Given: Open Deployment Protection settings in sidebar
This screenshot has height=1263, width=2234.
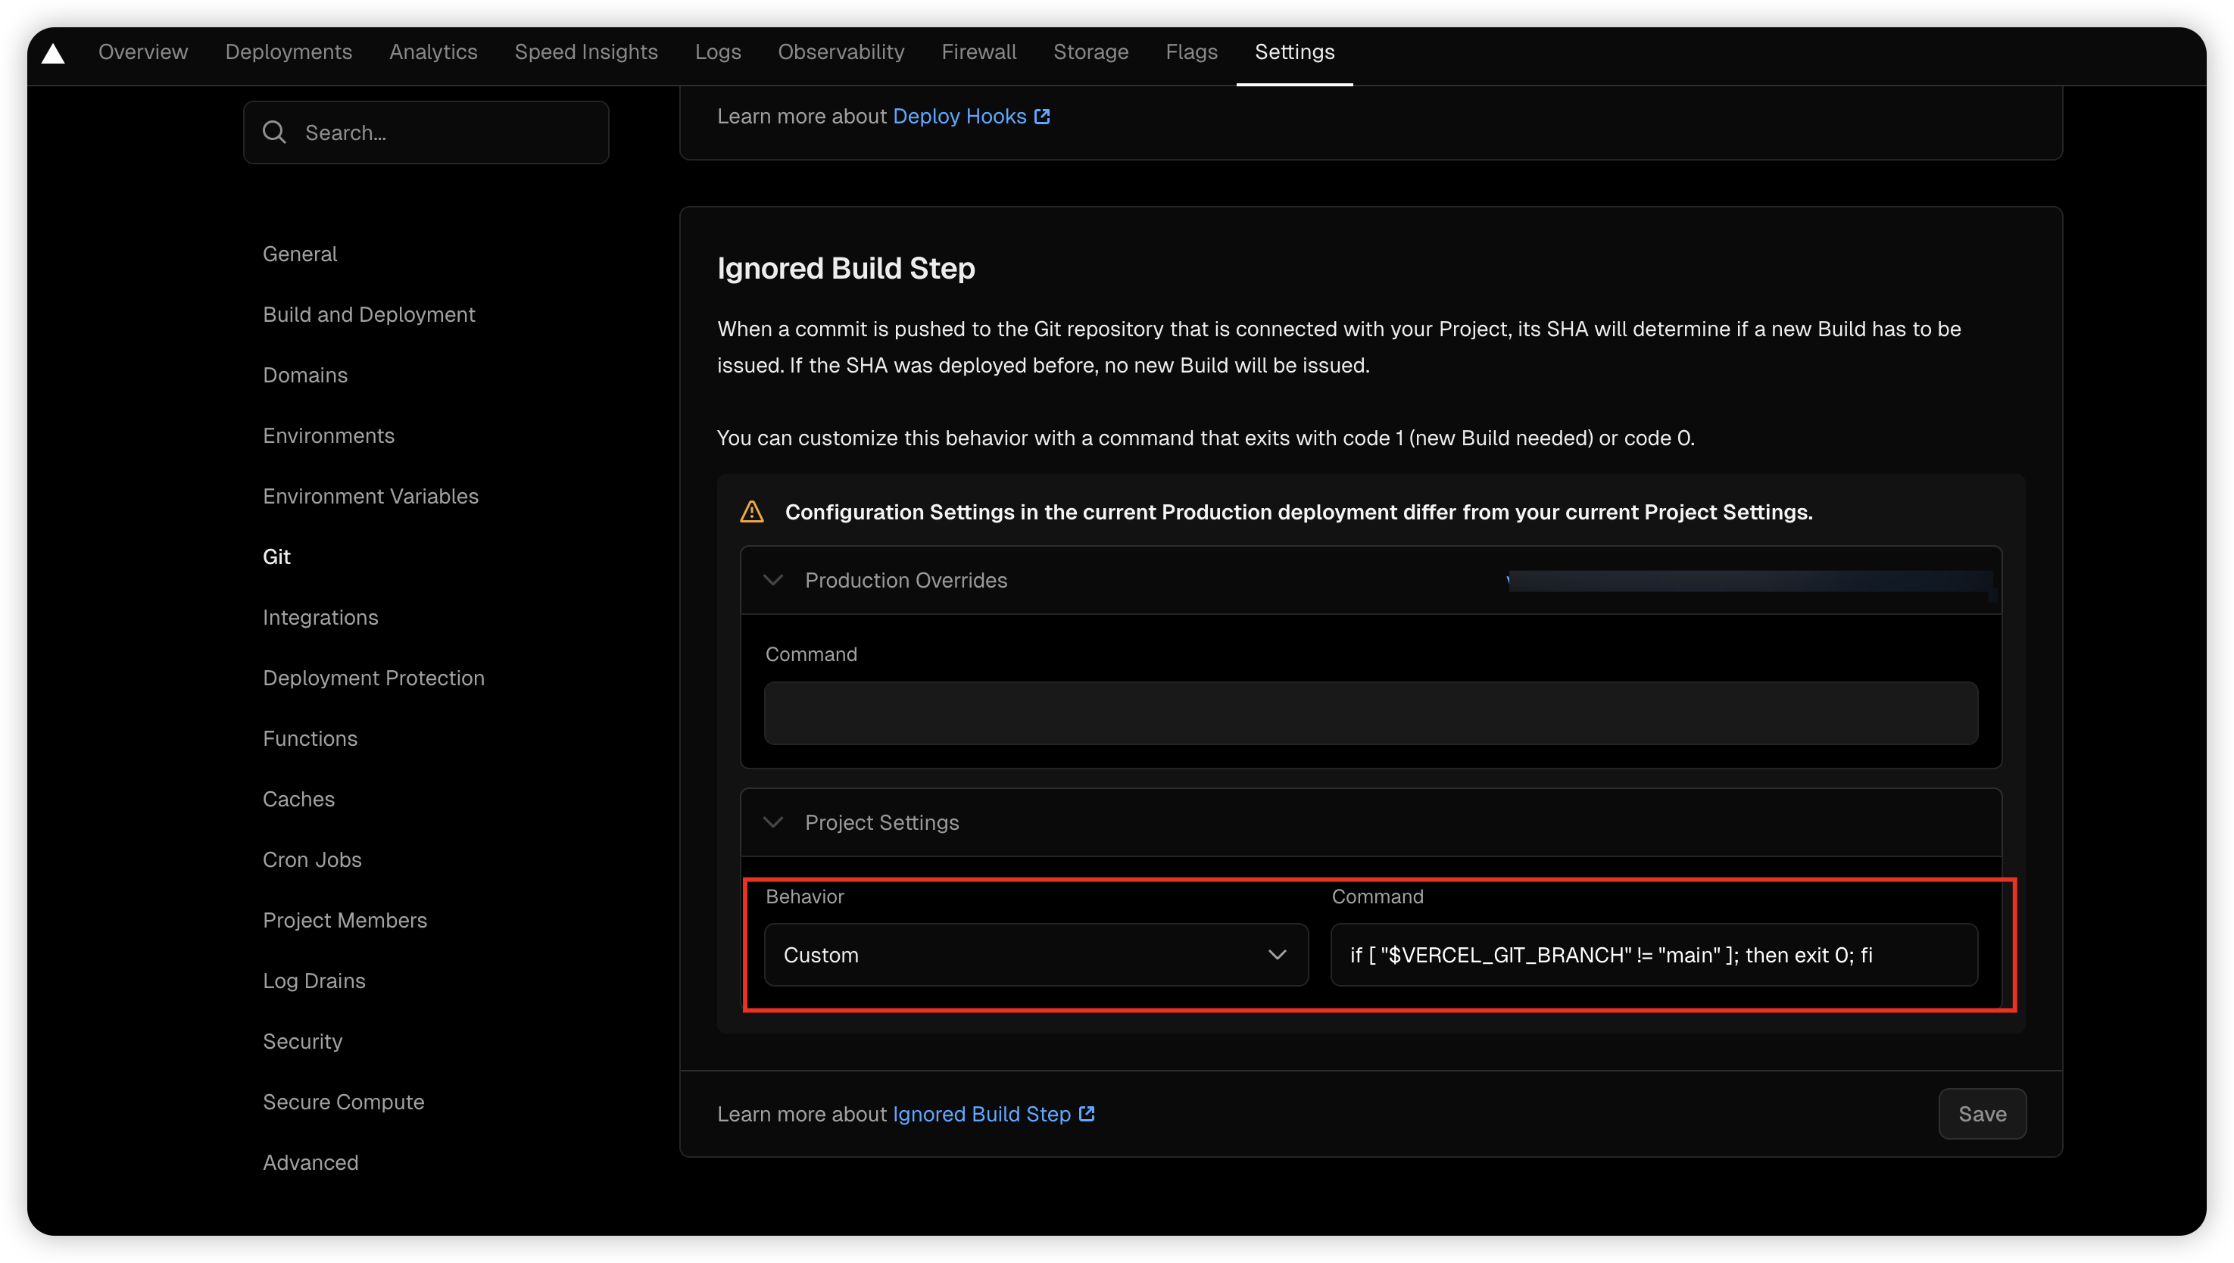Looking at the screenshot, I should pyautogui.click(x=373, y=678).
